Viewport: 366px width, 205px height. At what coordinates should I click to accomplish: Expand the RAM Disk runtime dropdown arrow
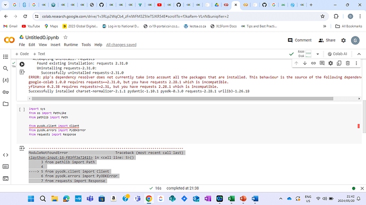click(318, 54)
